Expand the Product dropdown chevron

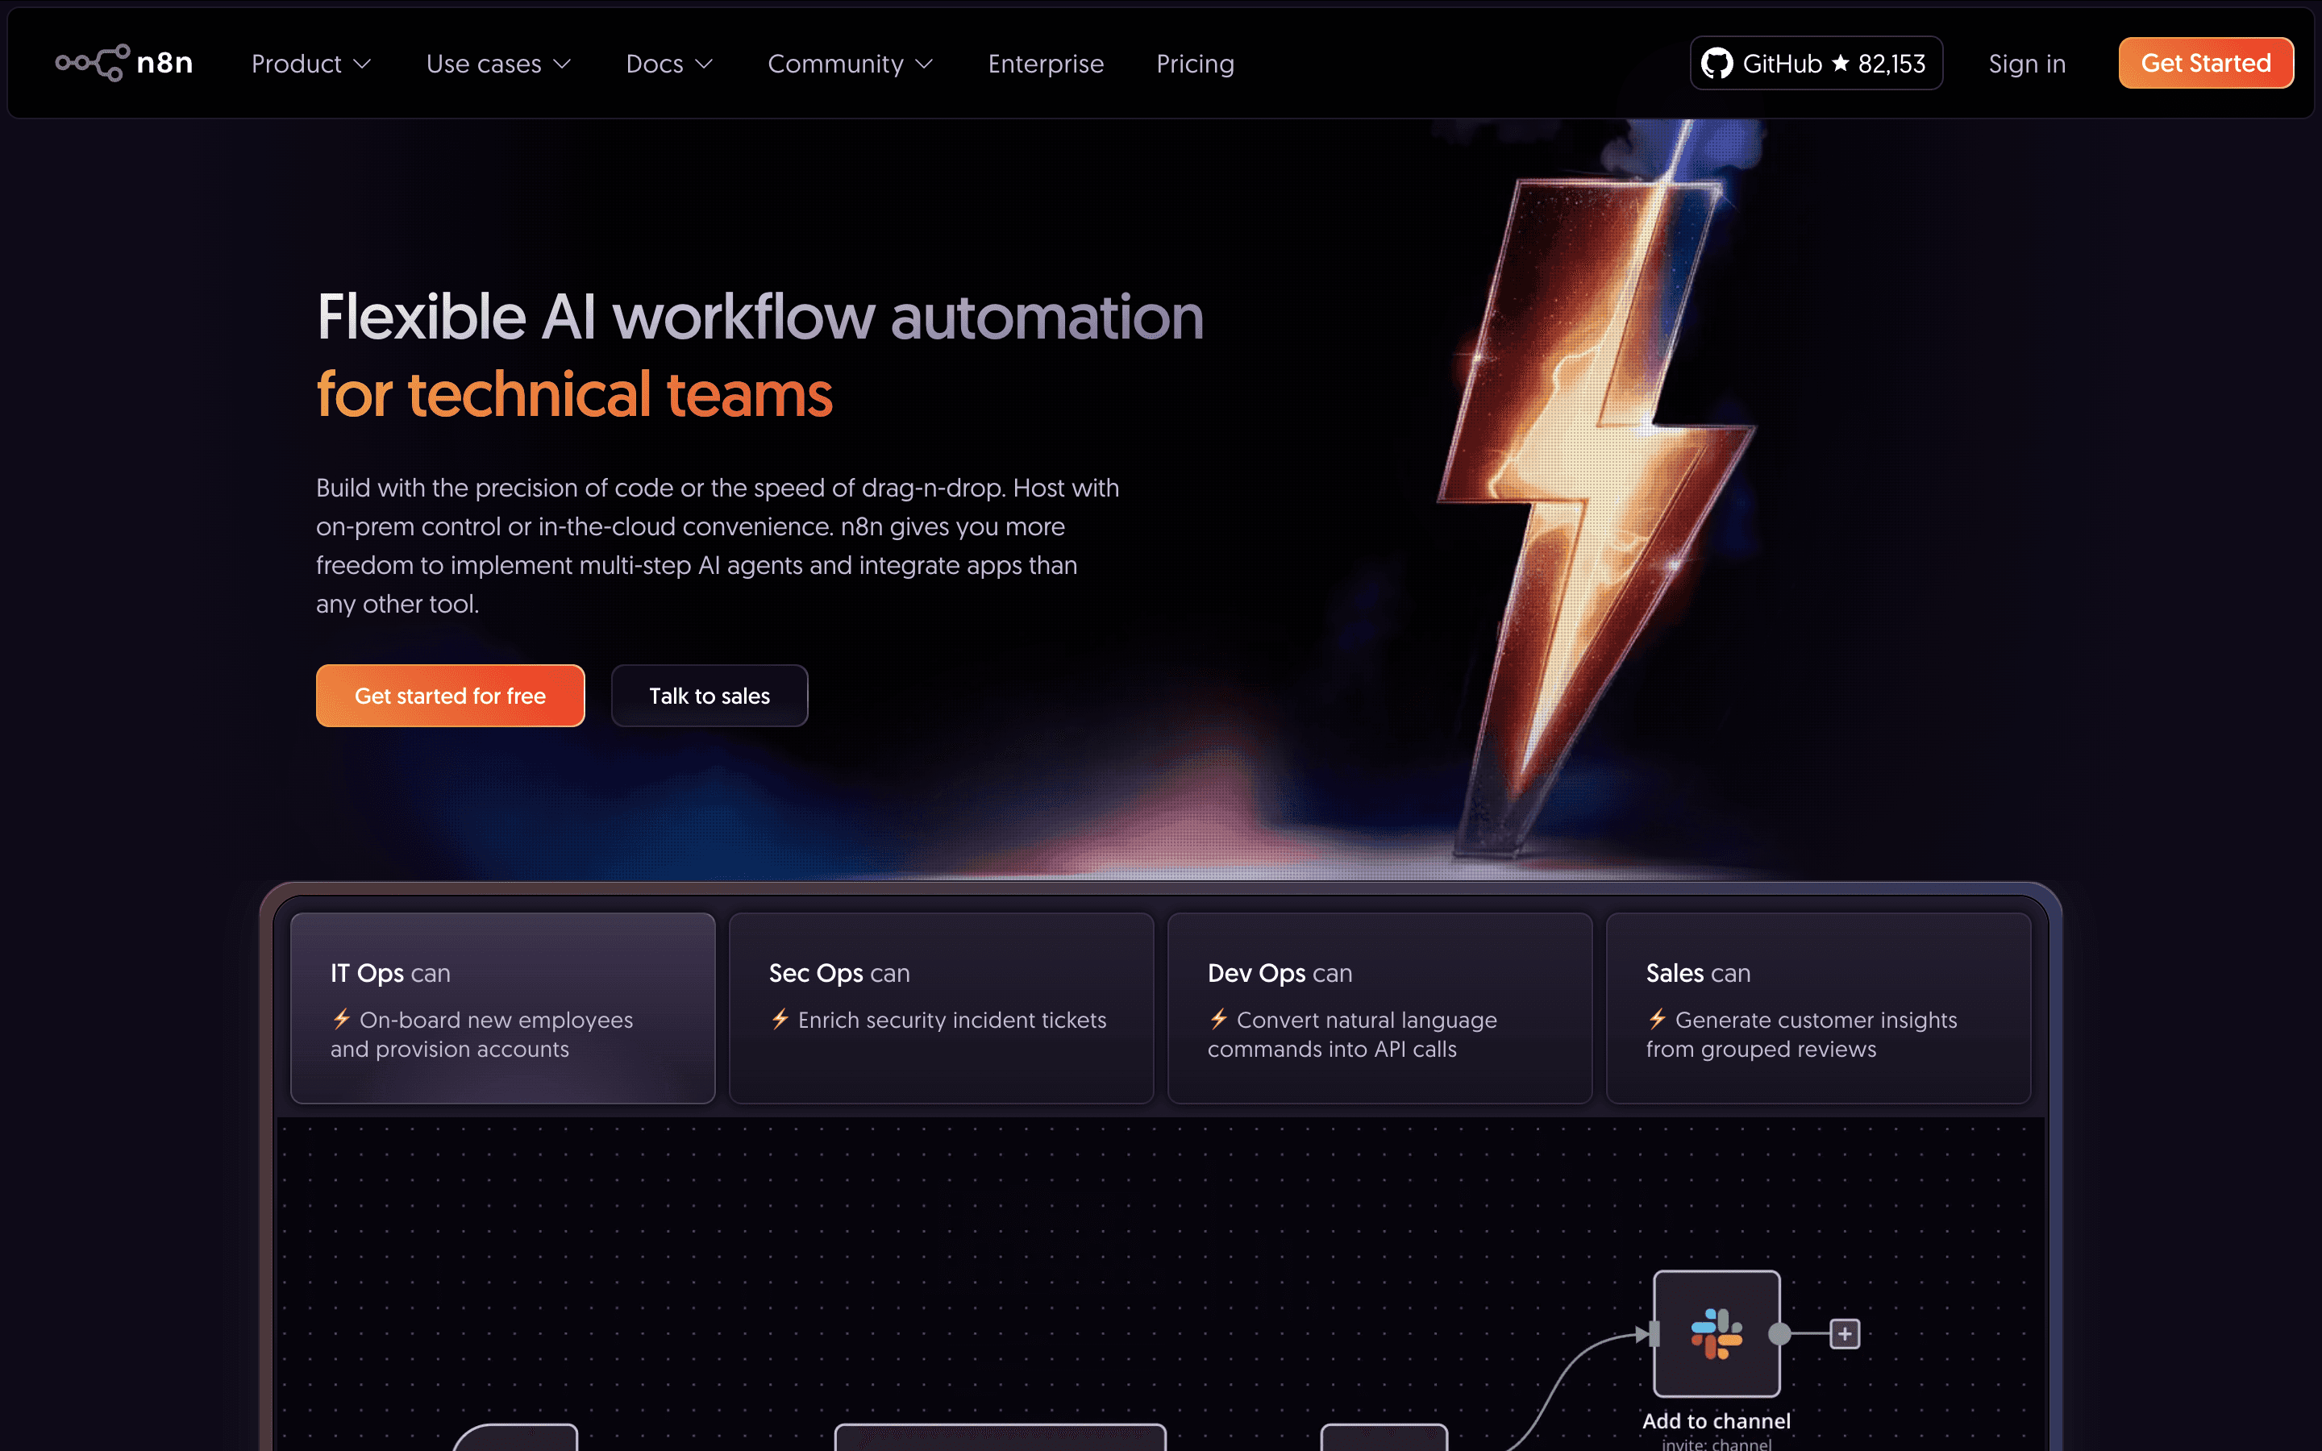click(362, 64)
